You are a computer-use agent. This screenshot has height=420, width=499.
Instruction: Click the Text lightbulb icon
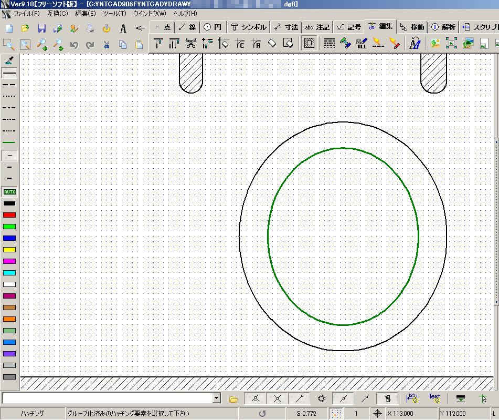coord(434,398)
